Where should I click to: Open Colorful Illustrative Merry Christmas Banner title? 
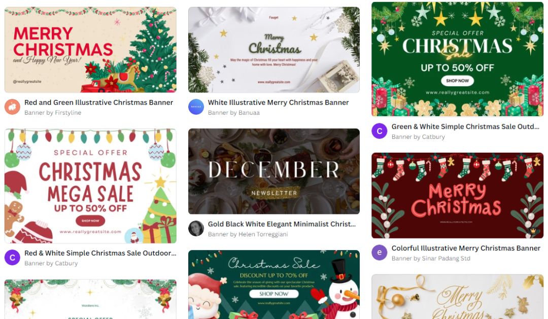pos(466,248)
